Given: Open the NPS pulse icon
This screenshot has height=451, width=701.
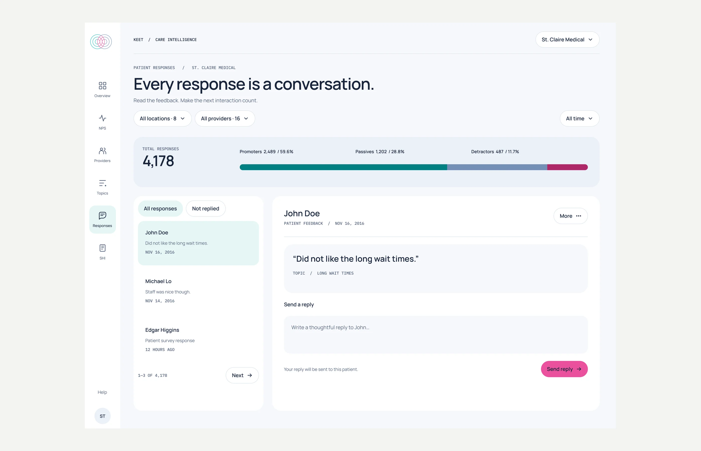Looking at the screenshot, I should 102,118.
